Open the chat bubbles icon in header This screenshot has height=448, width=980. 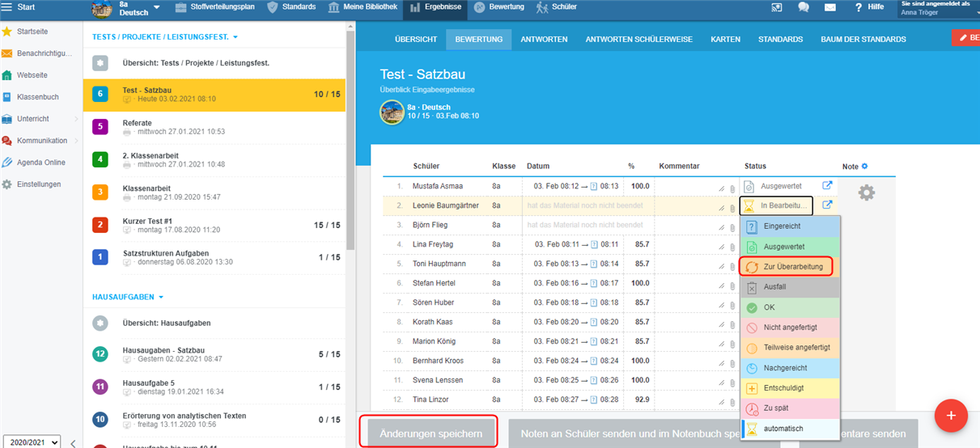pos(803,7)
